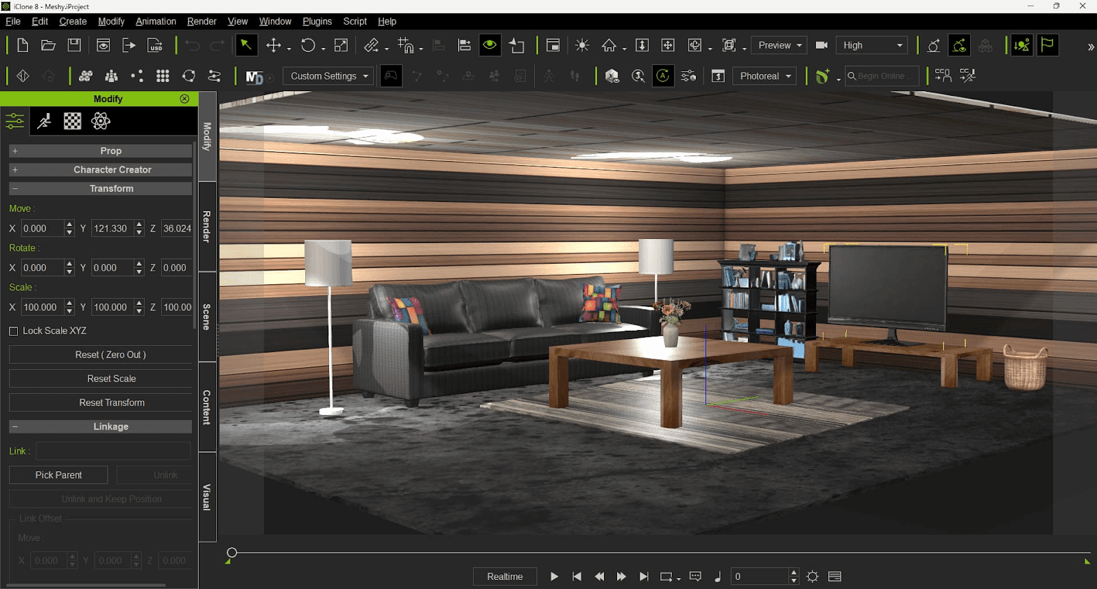Toggle the audio note icon in playbar

[x=718, y=577]
